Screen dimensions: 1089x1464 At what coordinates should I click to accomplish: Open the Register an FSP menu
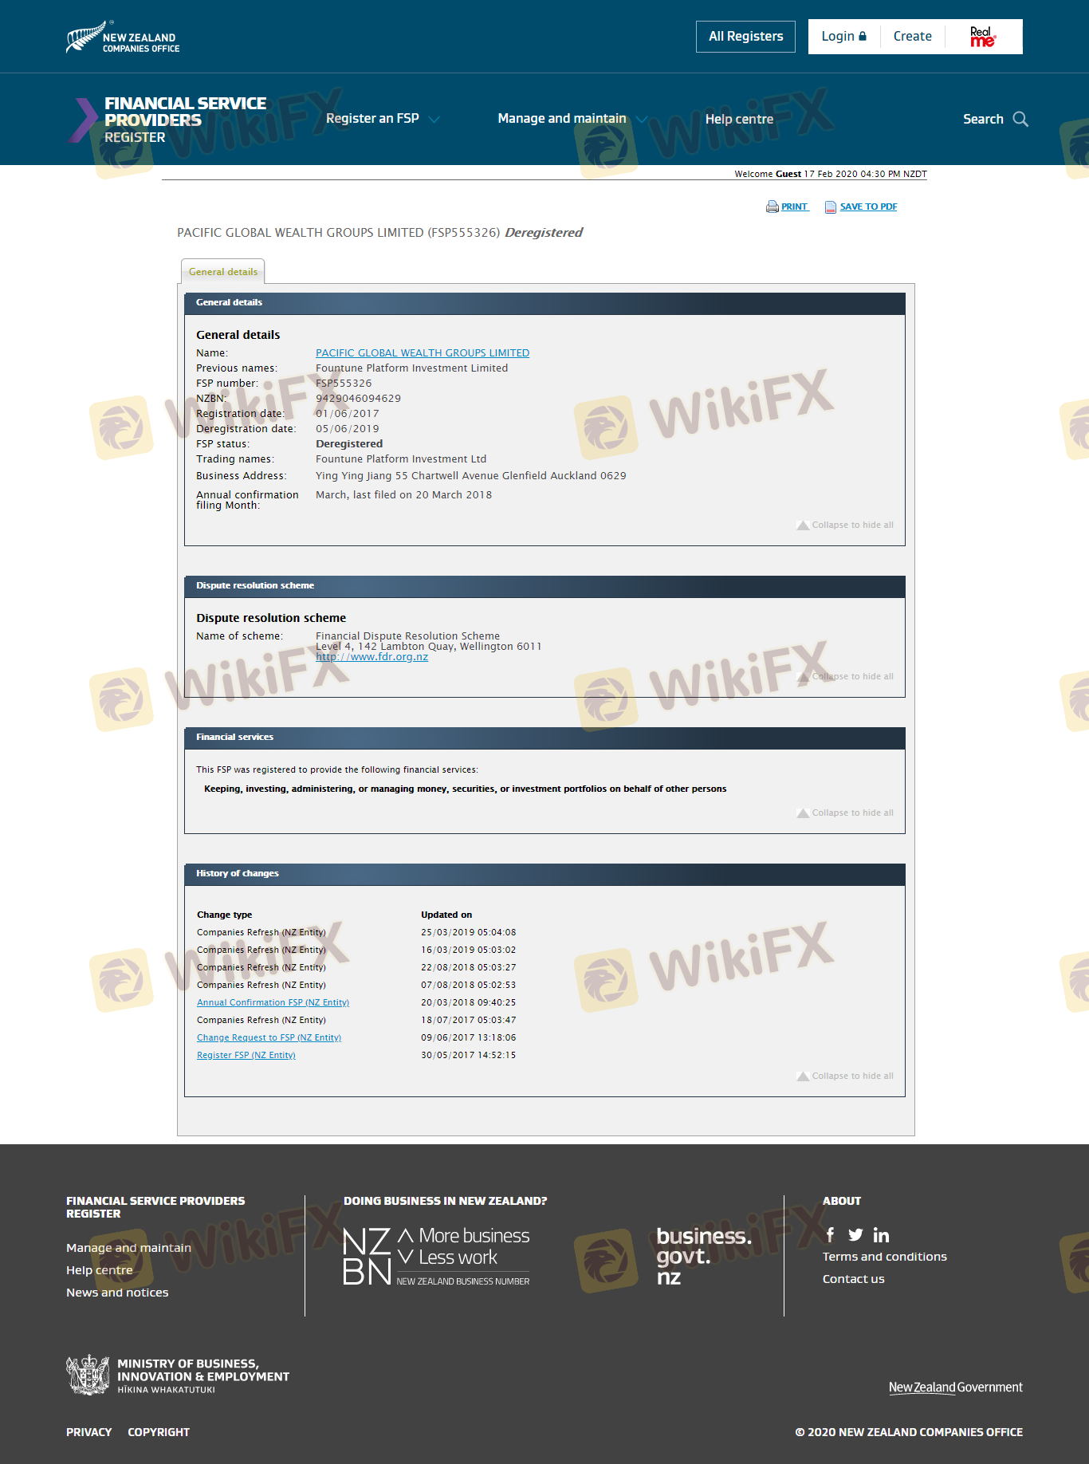point(372,119)
